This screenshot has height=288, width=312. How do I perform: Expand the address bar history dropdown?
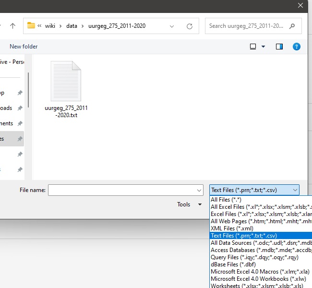[x=173, y=26]
